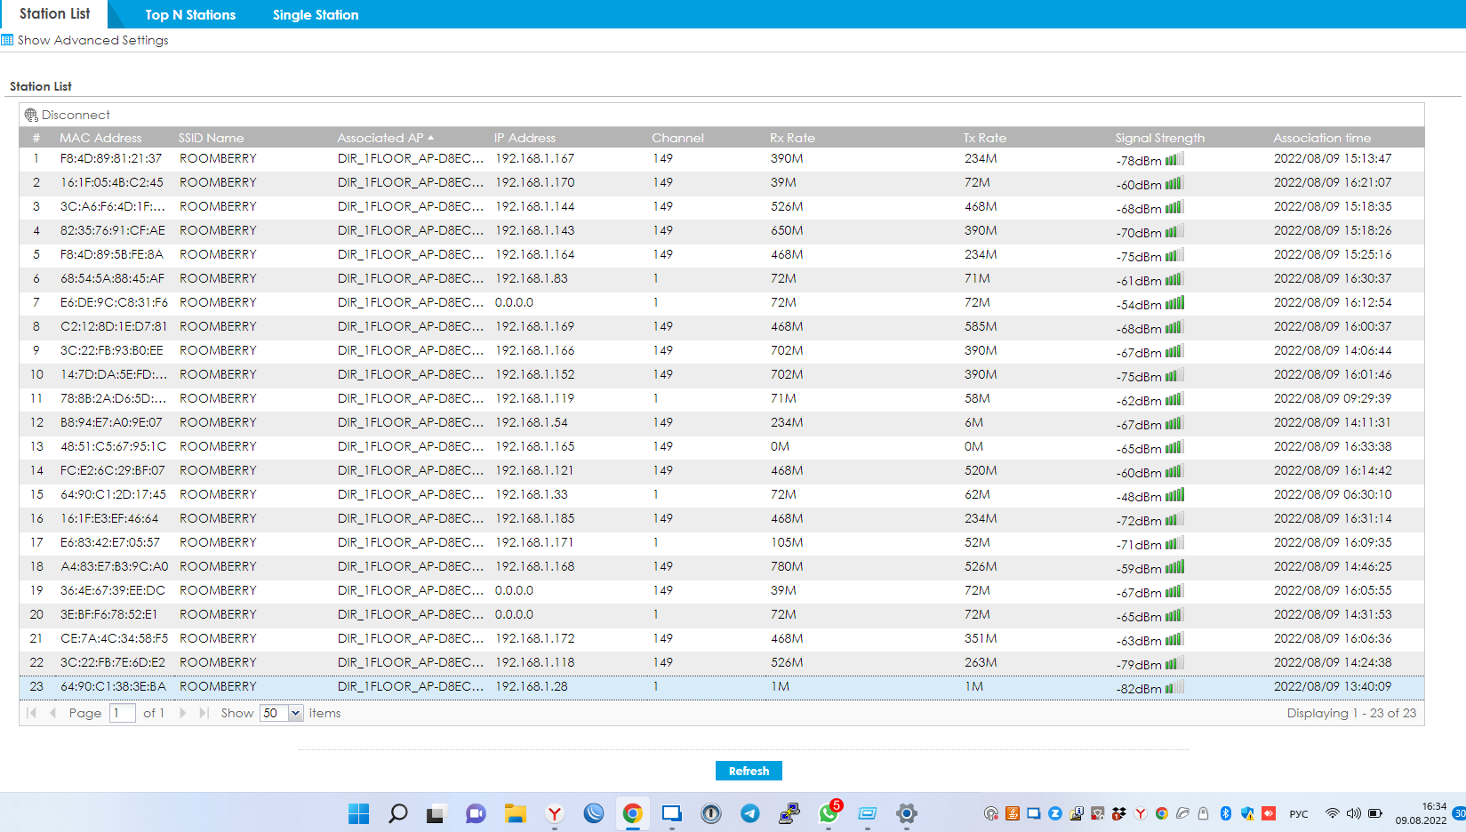Switch to the Station List tab

[x=54, y=14]
